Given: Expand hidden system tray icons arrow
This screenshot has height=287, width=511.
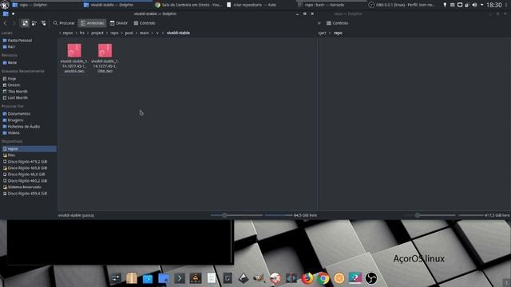Looking at the screenshot, I should click(481, 5).
